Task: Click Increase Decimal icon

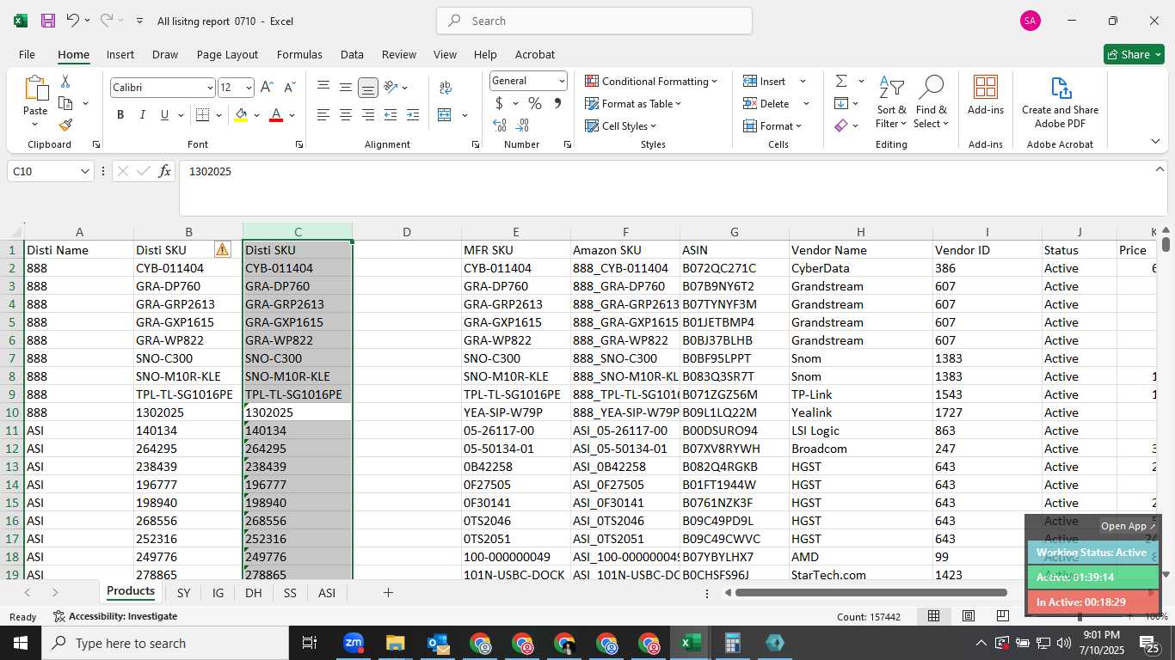Action: click(x=499, y=125)
